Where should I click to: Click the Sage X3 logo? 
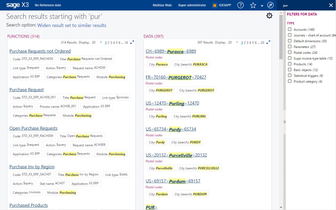[17, 5]
